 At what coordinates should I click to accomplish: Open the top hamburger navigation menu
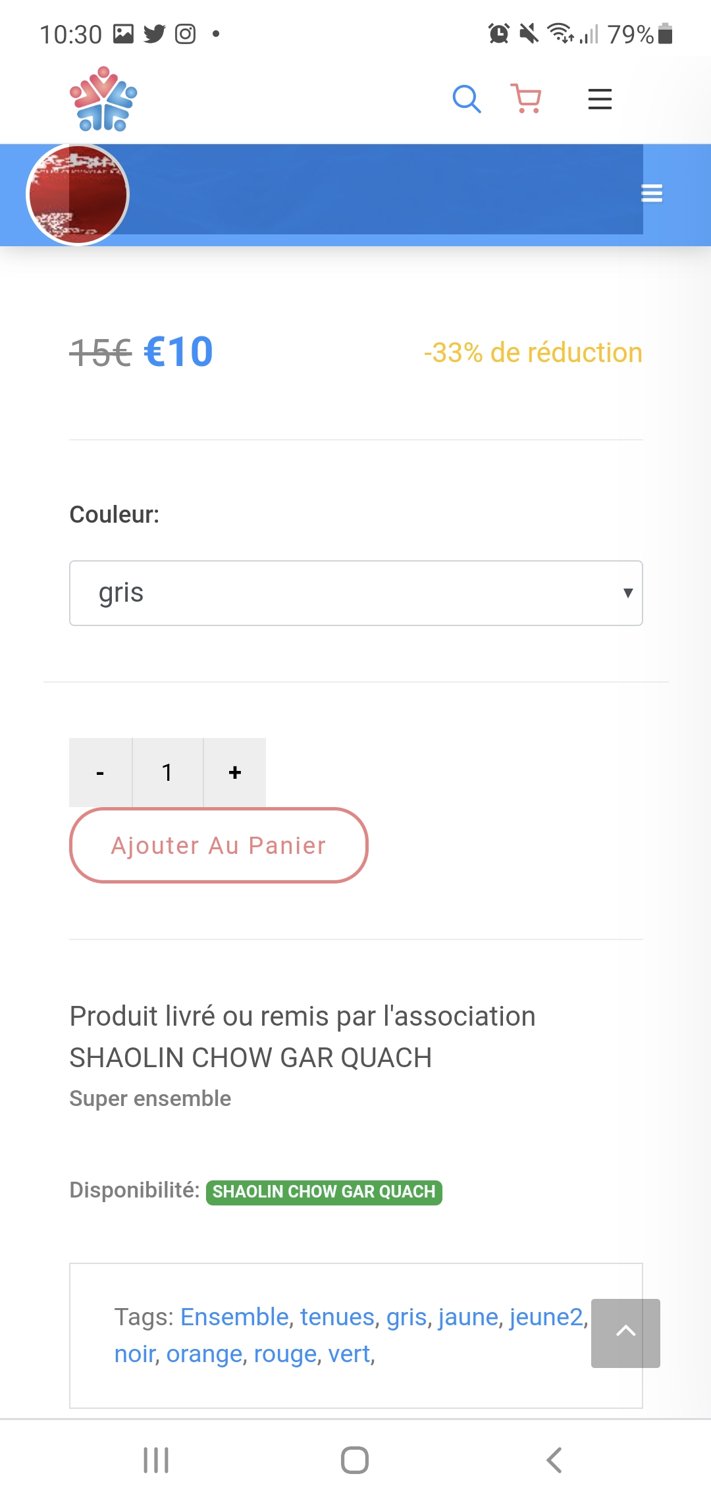(600, 99)
